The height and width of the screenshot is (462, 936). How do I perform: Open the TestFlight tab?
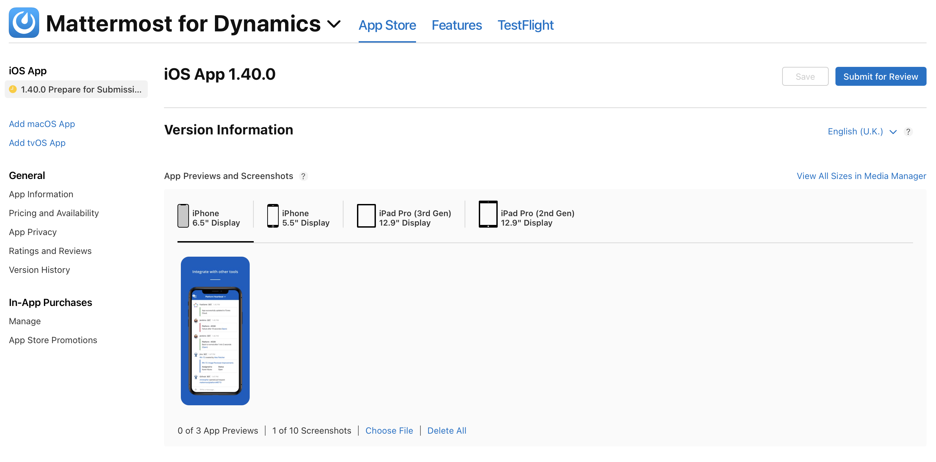coord(525,25)
